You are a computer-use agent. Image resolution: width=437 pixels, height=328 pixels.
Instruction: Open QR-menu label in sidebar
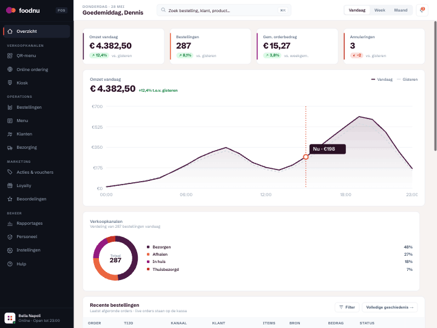coord(26,55)
